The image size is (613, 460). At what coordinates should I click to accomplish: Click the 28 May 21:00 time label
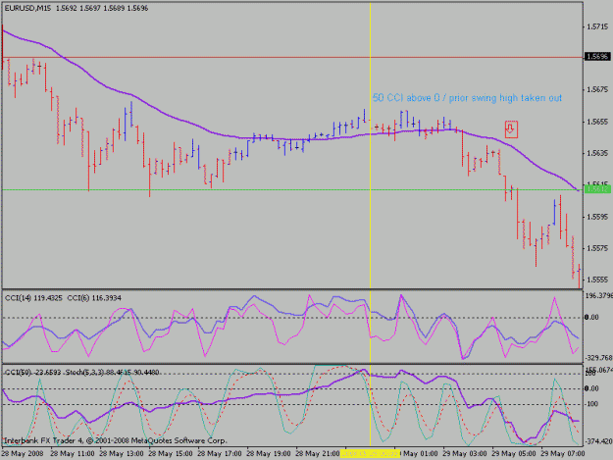click(318, 454)
